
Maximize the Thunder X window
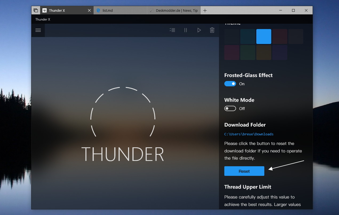293,10
